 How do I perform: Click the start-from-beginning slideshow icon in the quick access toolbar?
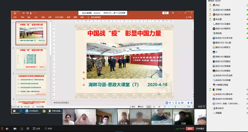pos(27,13)
